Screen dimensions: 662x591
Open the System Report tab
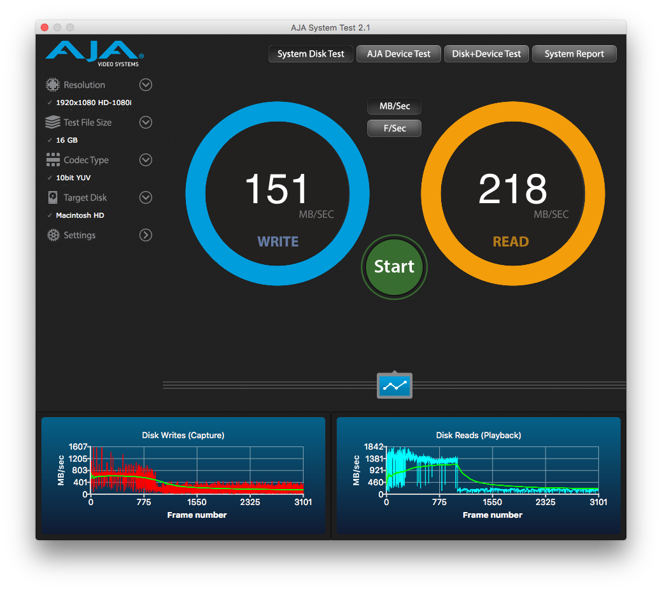[574, 53]
